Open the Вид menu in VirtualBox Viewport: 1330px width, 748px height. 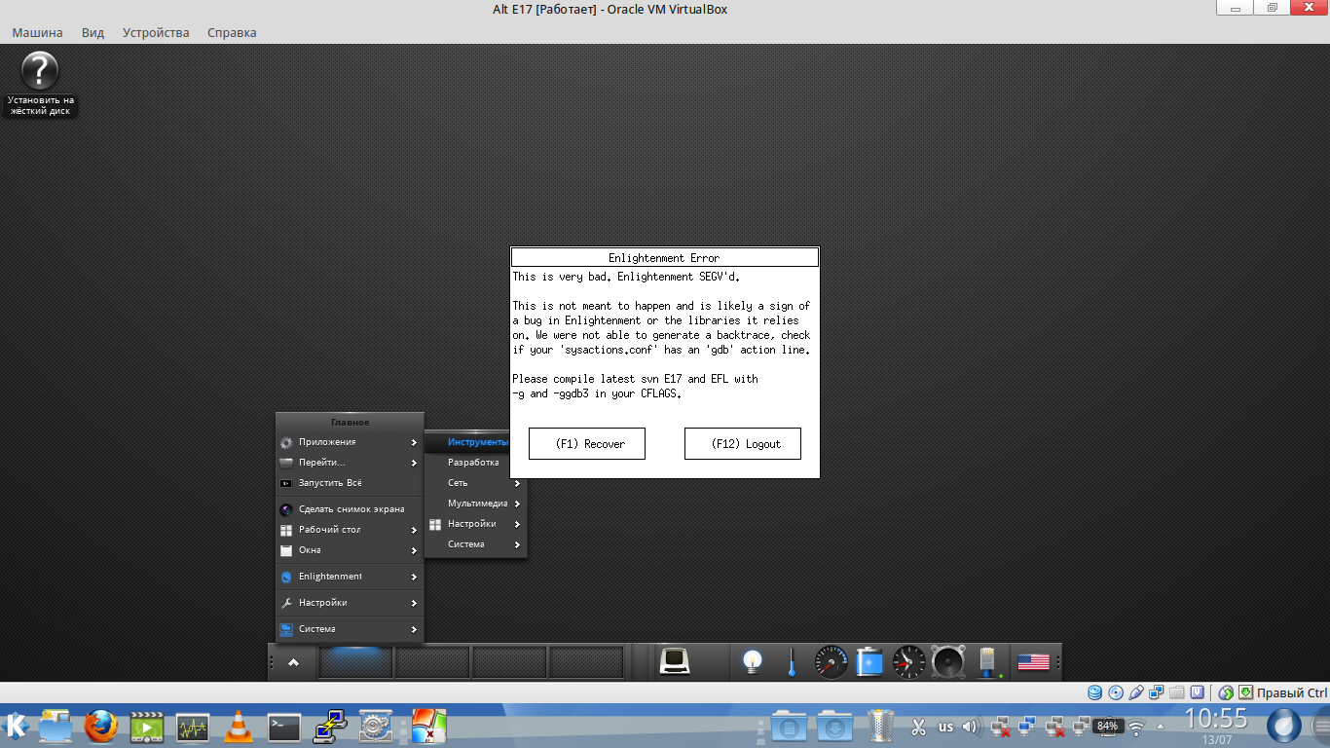click(92, 32)
